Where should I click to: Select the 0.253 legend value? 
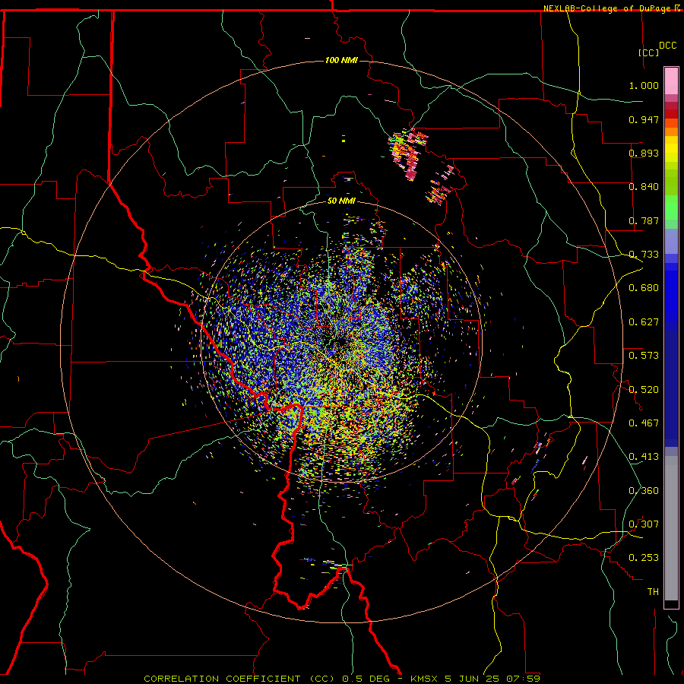(x=644, y=558)
